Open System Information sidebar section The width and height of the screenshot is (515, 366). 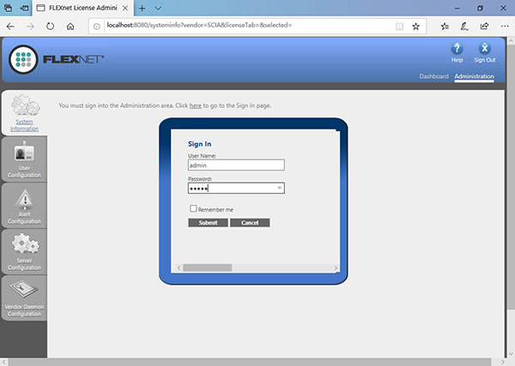[24, 113]
